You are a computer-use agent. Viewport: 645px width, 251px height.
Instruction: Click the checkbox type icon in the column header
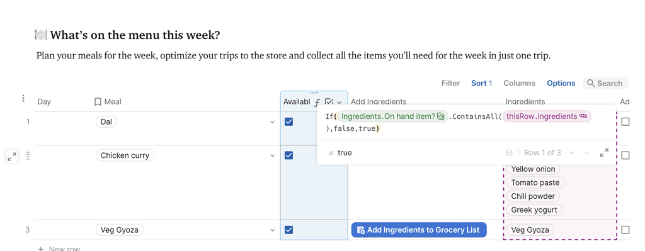pos(328,102)
